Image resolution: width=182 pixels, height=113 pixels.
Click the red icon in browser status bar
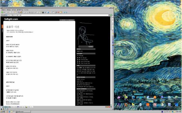tap(109, 107)
